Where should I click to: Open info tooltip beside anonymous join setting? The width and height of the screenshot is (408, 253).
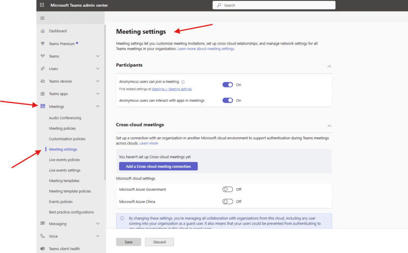(183, 82)
